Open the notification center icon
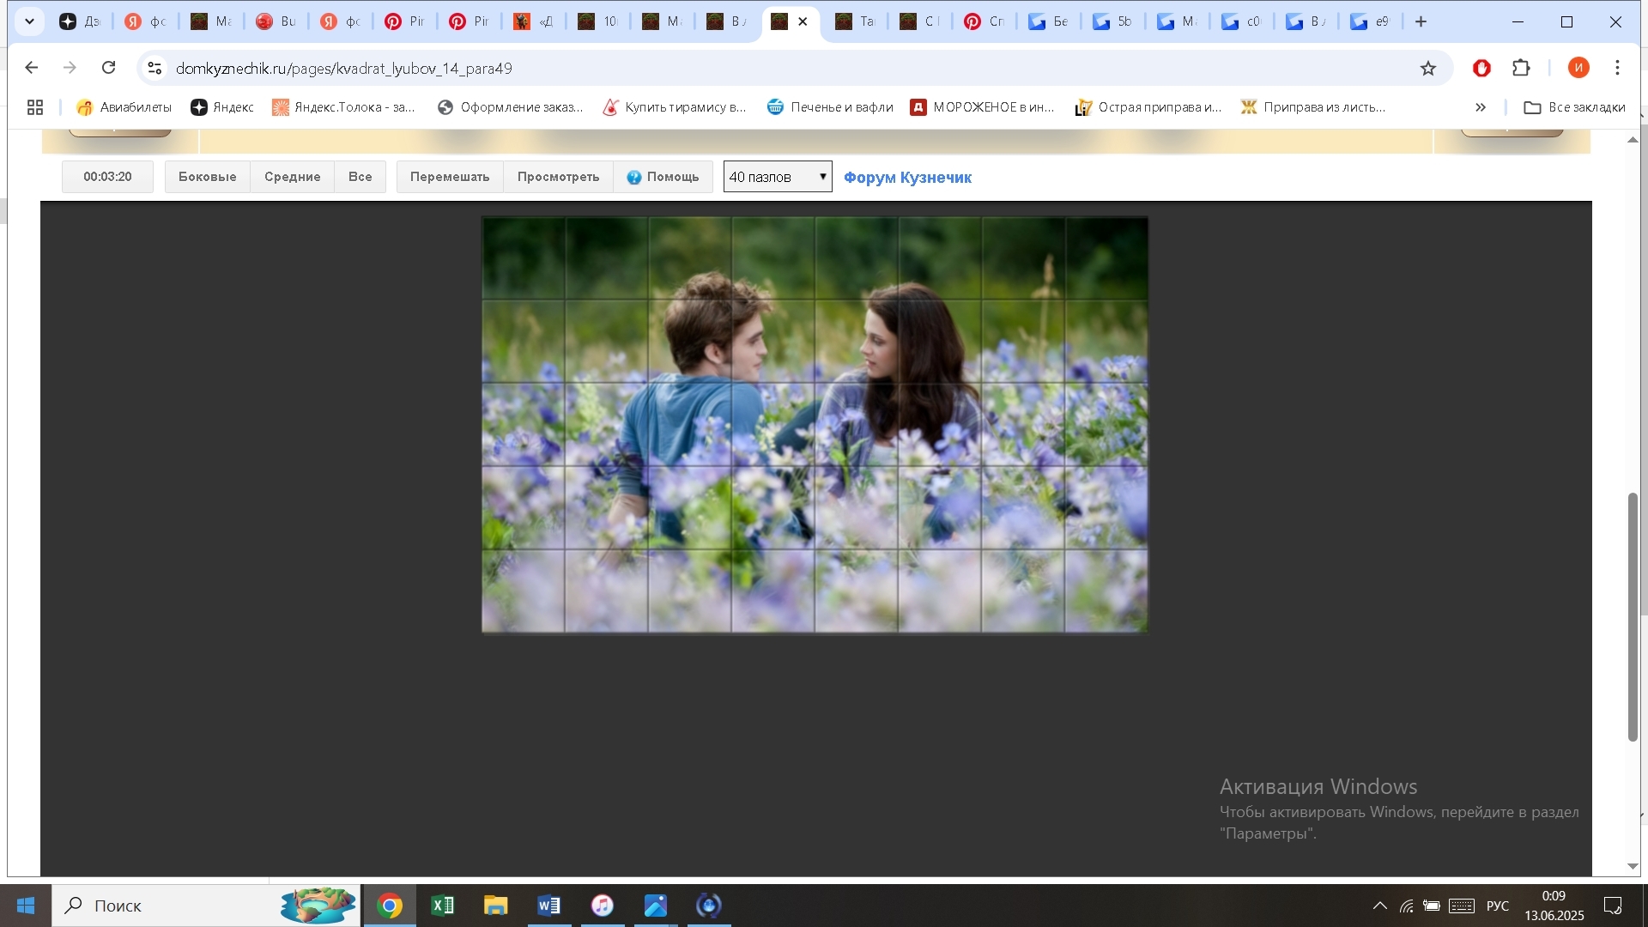 [x=1613, y=906]
